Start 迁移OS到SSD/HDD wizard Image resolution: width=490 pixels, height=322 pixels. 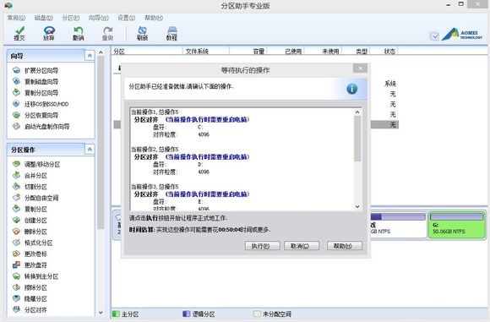click(x=41, y=104)
